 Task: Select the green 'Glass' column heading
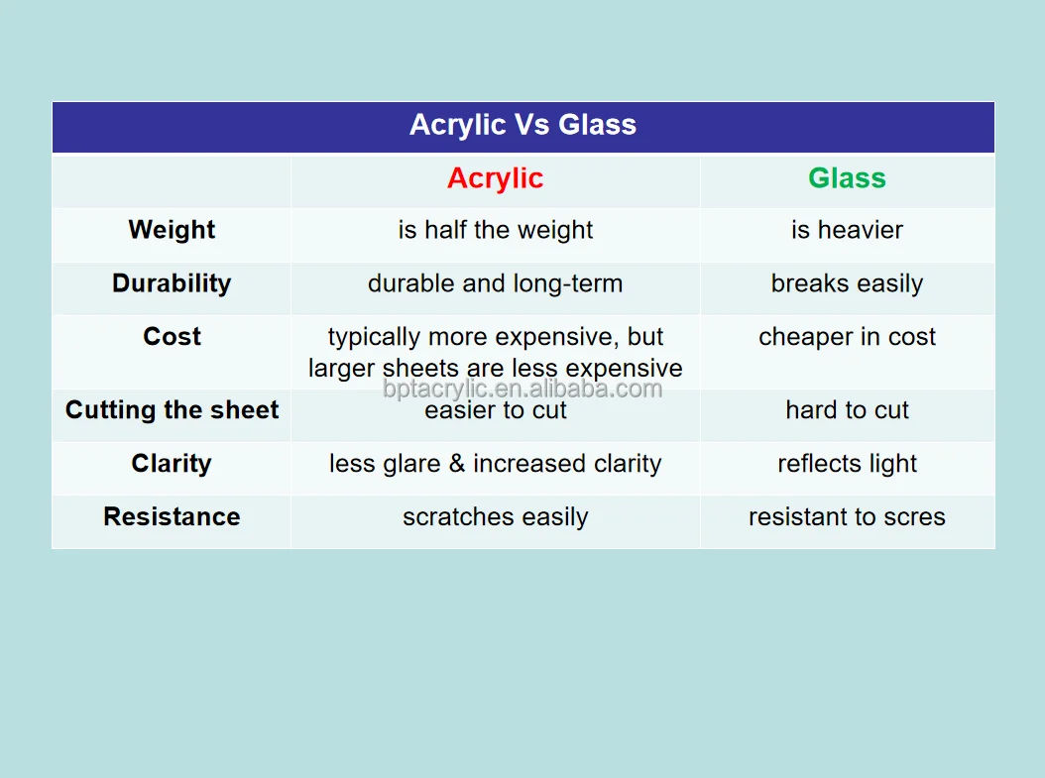point(847,178)
